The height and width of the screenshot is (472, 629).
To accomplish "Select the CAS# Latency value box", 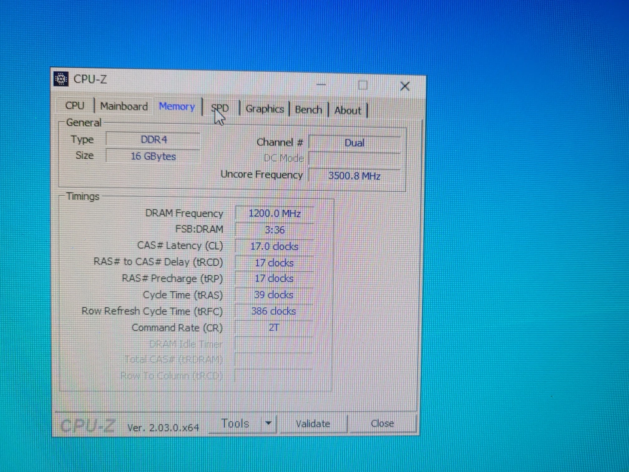I will (275, 247).
